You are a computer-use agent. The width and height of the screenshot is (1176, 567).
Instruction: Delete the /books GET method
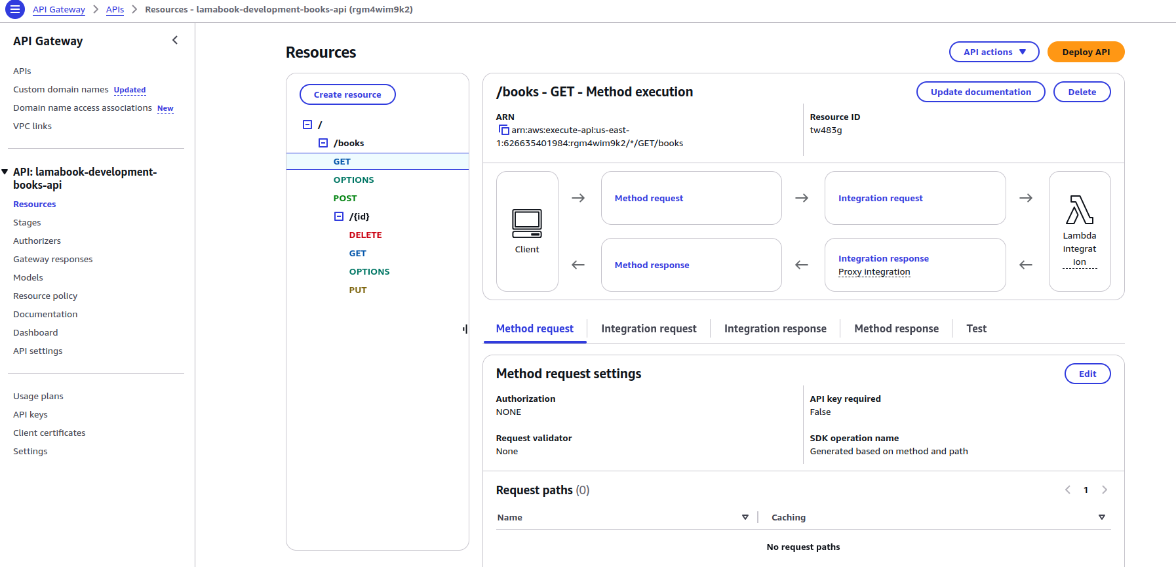(x=1082, y=92)
